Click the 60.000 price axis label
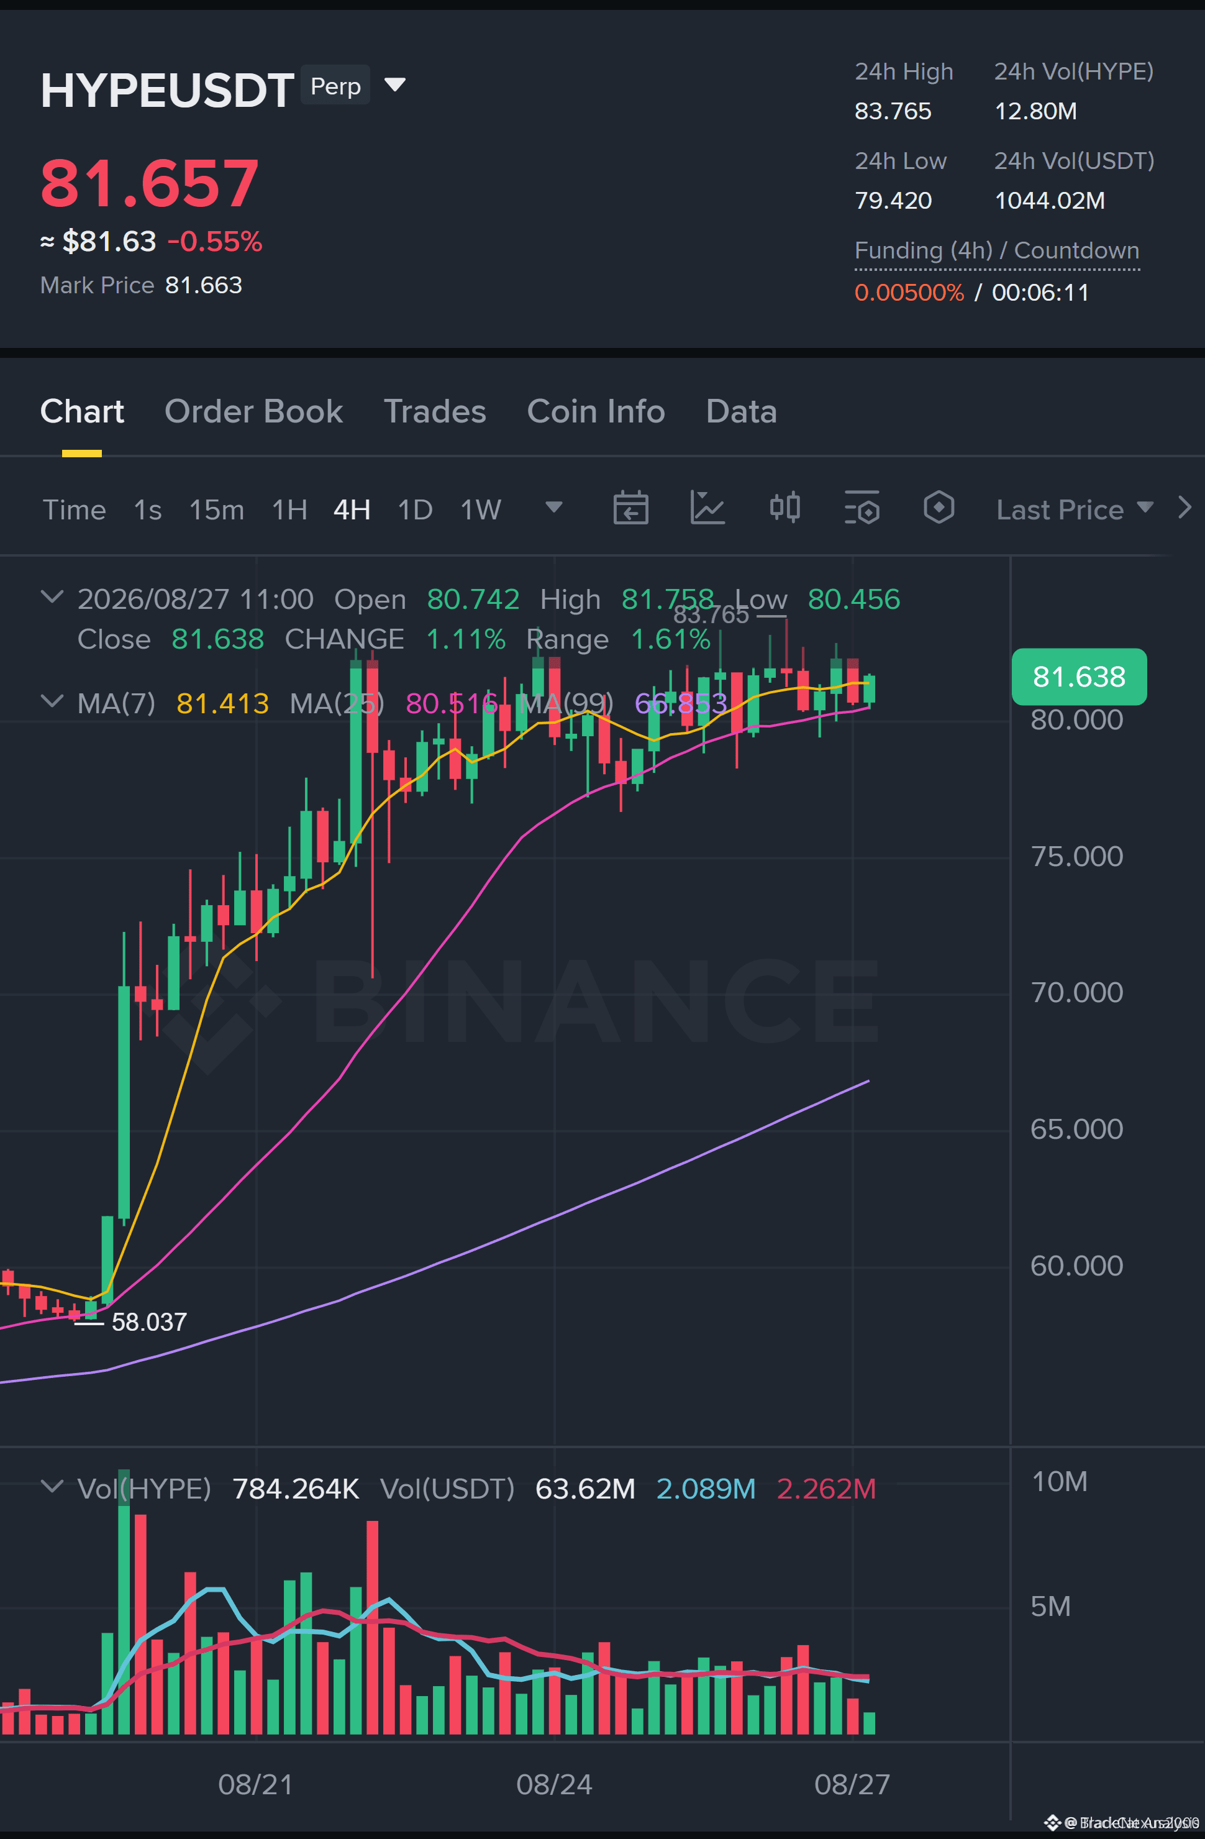 (1076, 1266)
